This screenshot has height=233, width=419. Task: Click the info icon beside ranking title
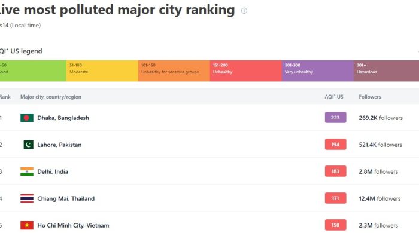pyautogui.click(x=244, y=11)
